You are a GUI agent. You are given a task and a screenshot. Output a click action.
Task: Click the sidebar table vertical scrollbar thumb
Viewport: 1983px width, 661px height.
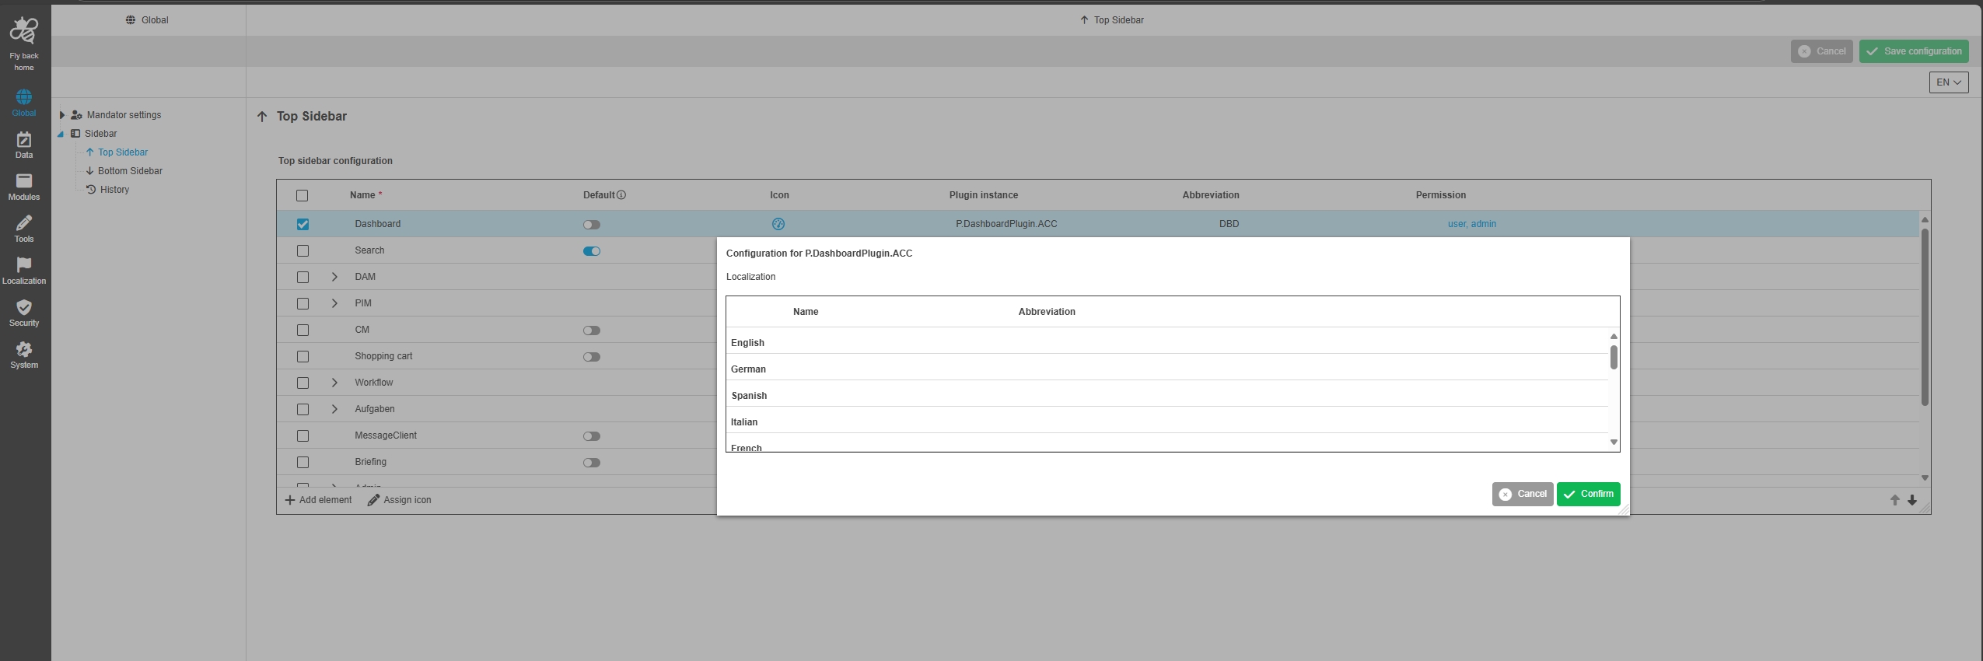[x=1925, y=317]
